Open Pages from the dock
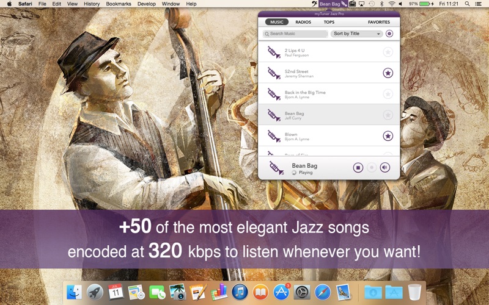489x305 pixels. [198, 292]
